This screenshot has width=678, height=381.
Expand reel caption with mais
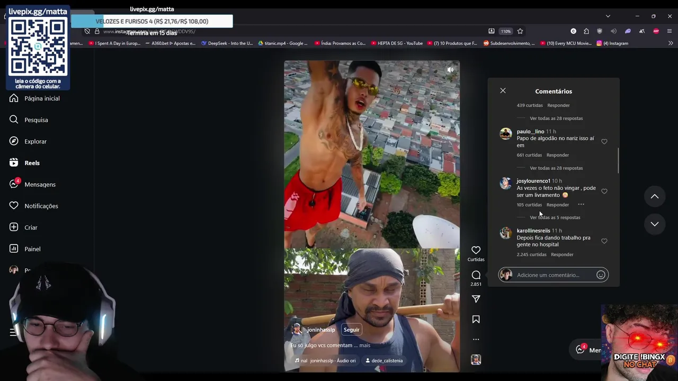tap(364, 345)
